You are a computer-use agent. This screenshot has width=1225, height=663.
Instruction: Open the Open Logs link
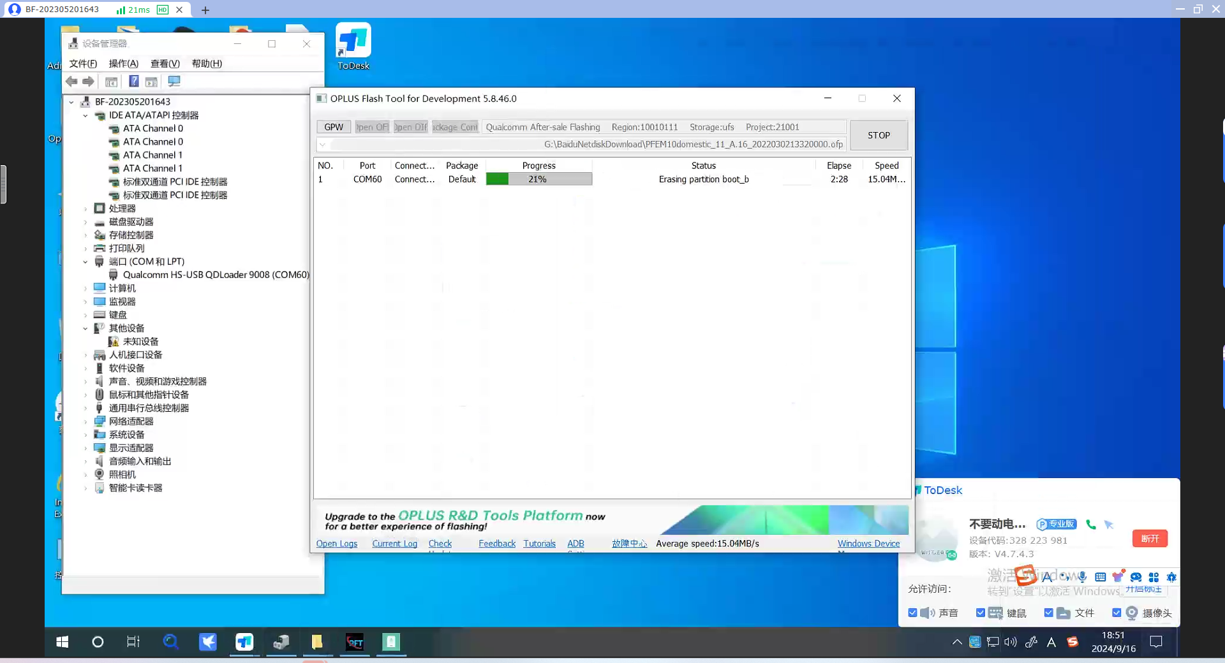(x=337, y=544)
